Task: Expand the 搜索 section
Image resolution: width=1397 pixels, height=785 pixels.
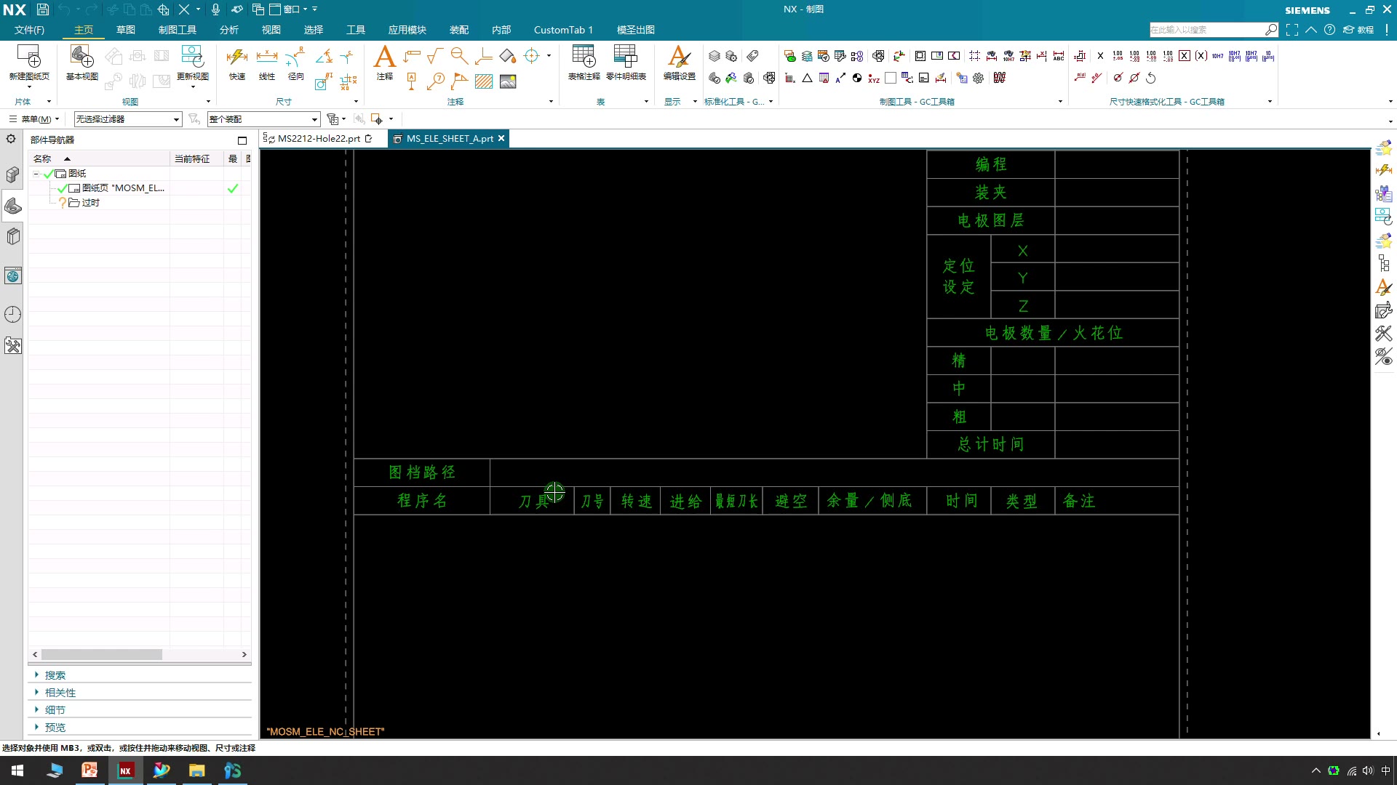Action: (x=36, y=675)
